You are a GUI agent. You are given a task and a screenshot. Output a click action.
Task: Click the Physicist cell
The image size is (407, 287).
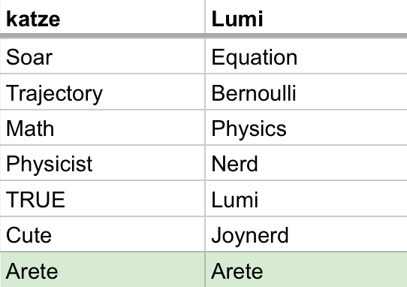point(102,163)
